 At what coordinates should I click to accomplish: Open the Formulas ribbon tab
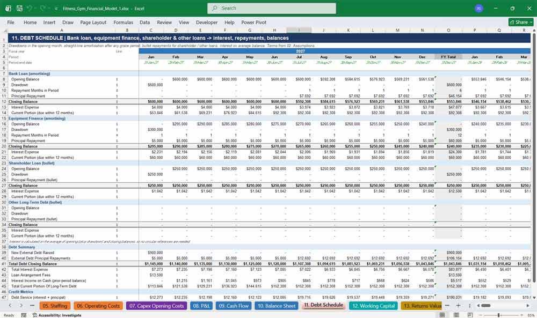coord(124,22)
